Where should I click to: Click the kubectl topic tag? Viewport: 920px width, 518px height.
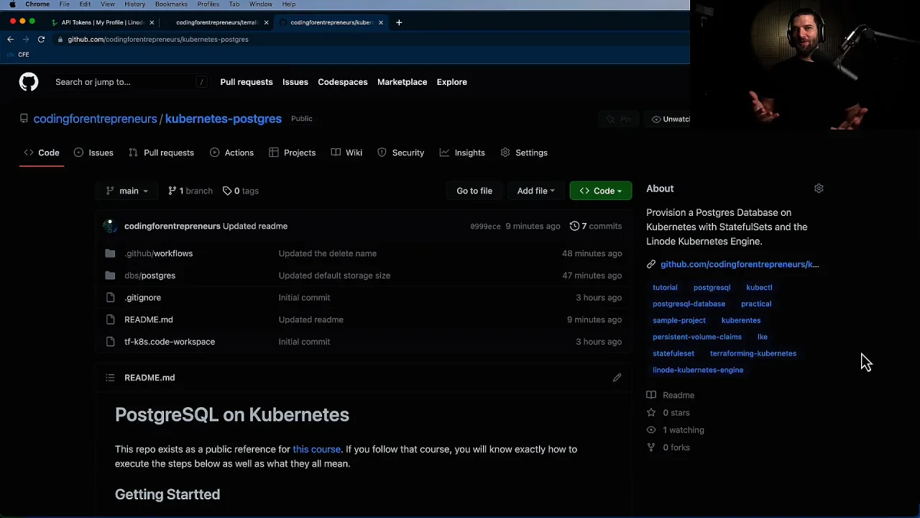(x=759, y=288)
